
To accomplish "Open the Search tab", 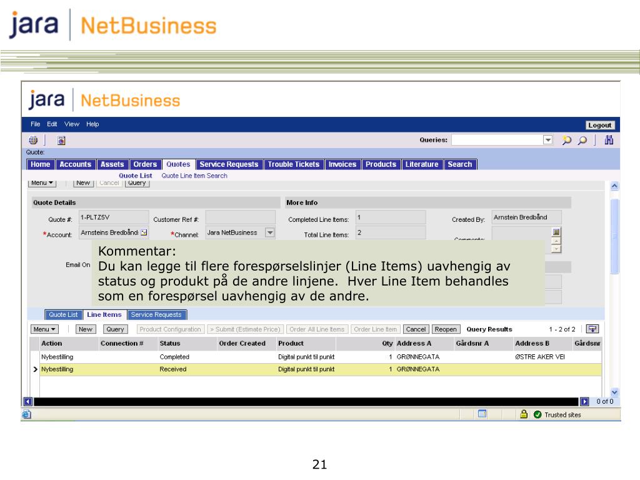I will tap(460, 164).
